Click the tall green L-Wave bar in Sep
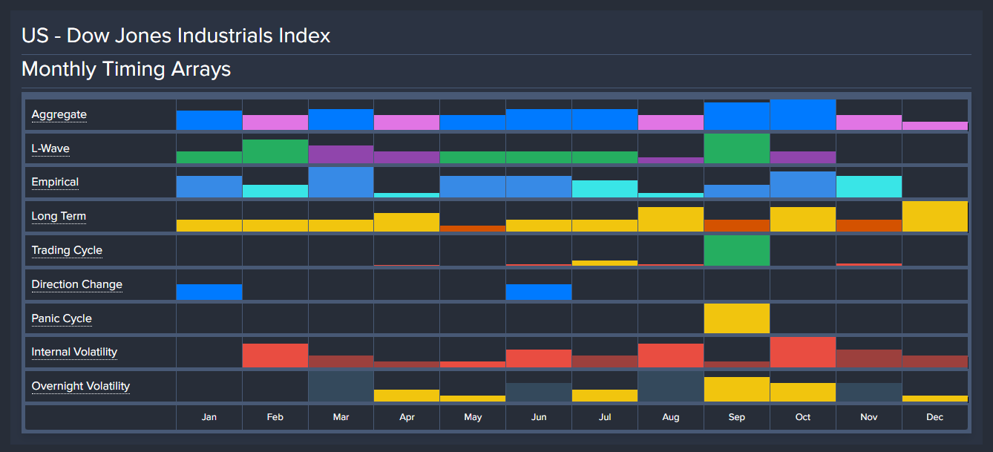 737,148
